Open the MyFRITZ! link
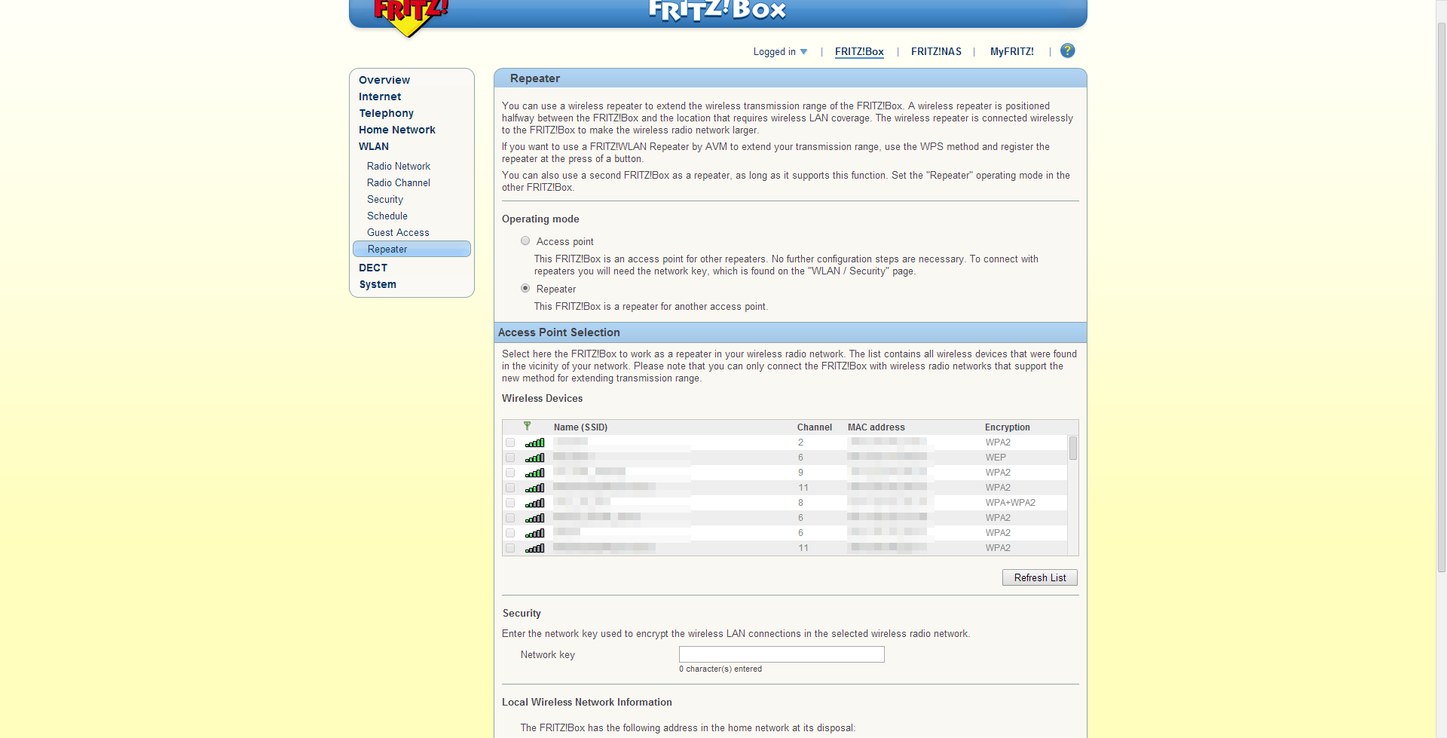The width and height of the screenshot is (1447, 738). click(x=1012, y=51)
